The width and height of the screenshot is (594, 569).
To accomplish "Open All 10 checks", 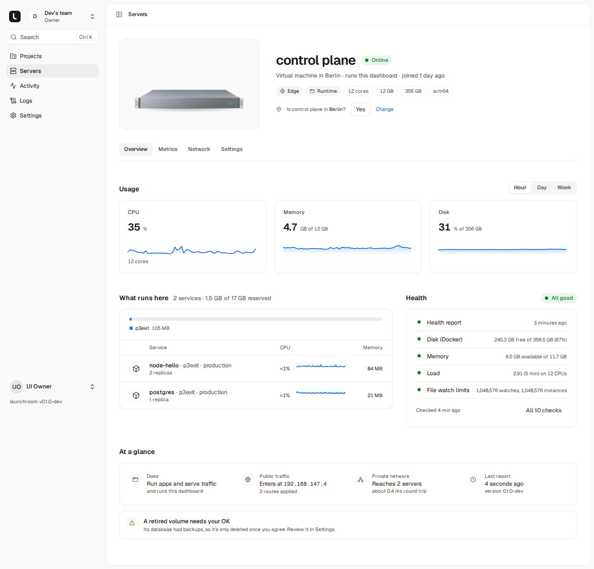I will tap(544, 410).
